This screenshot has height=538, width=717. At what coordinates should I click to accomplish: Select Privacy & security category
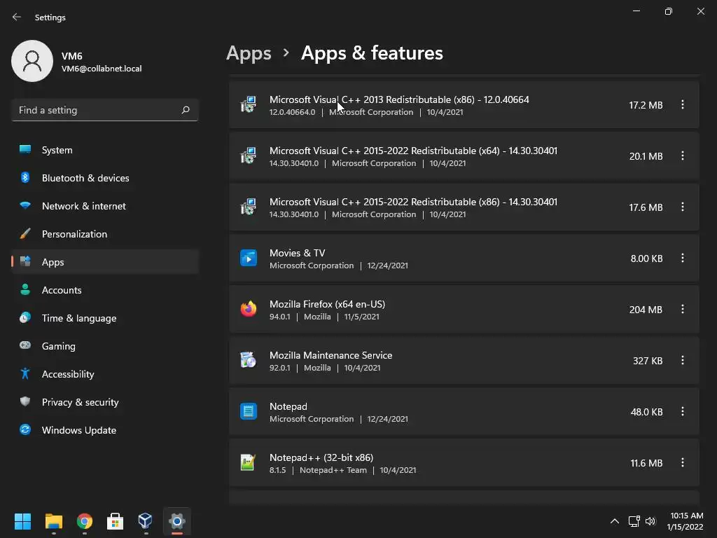[80, 402]
